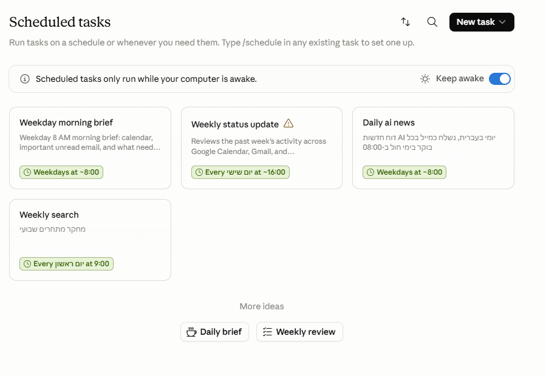The height and width of the screenshot is (376, 546).
Task: Add the Weekly review idea
Action: click(299, 332)
